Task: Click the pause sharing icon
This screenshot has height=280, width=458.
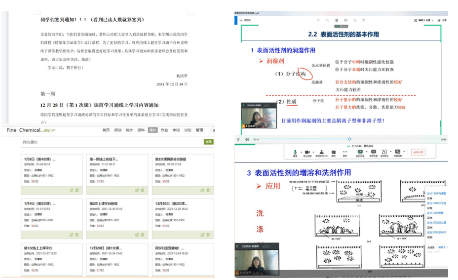Action: pos(374,152)
